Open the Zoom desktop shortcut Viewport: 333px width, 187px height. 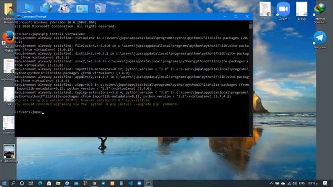[x=283, y=11]
